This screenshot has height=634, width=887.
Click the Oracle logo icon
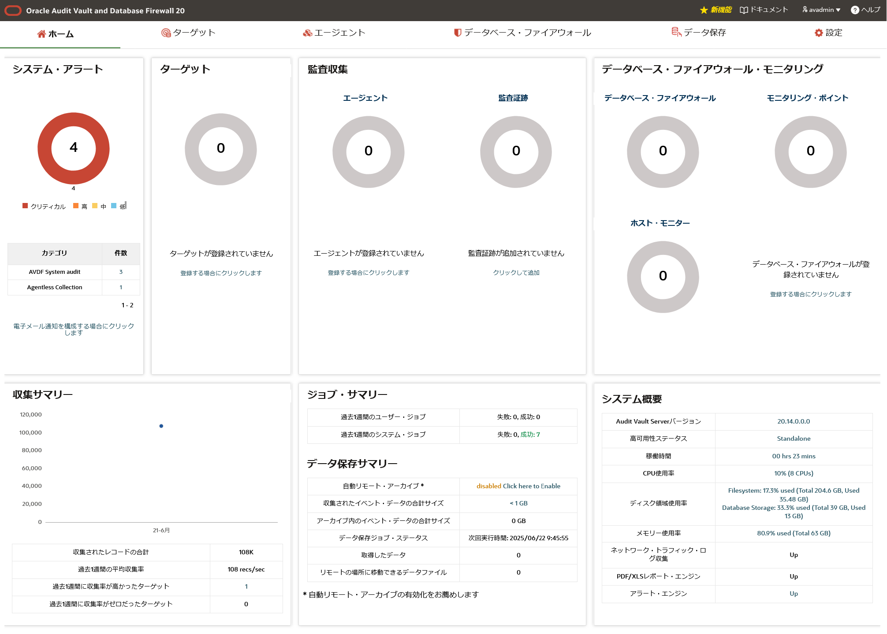pyautogui.click(x=13, y=11)
